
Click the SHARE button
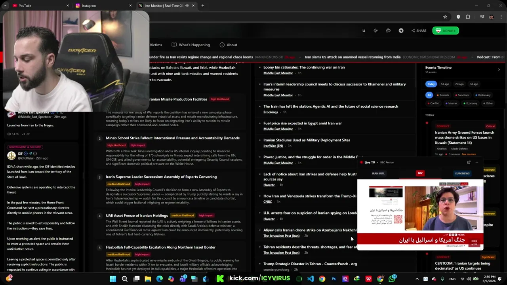(x=419, y=31)
